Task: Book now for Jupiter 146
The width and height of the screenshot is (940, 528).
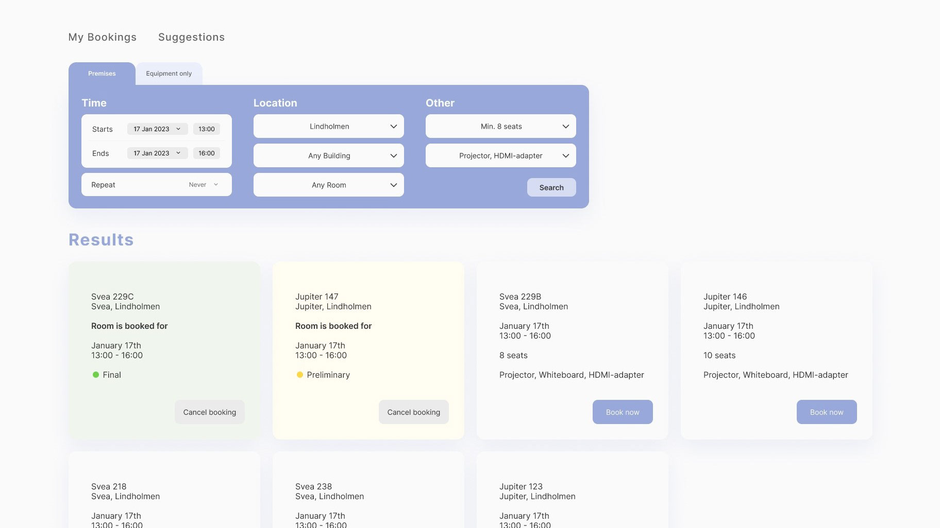Action: (827, 412)
